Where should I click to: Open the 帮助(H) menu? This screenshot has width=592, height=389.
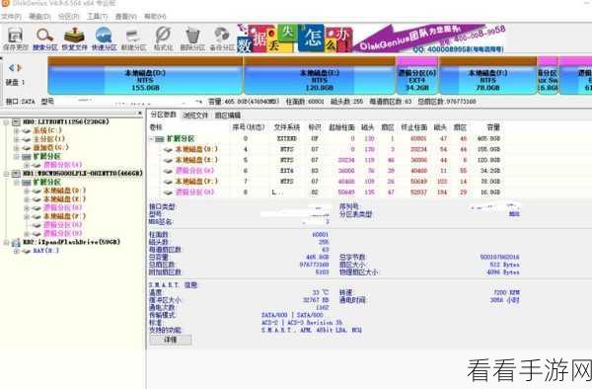point(155,16)
